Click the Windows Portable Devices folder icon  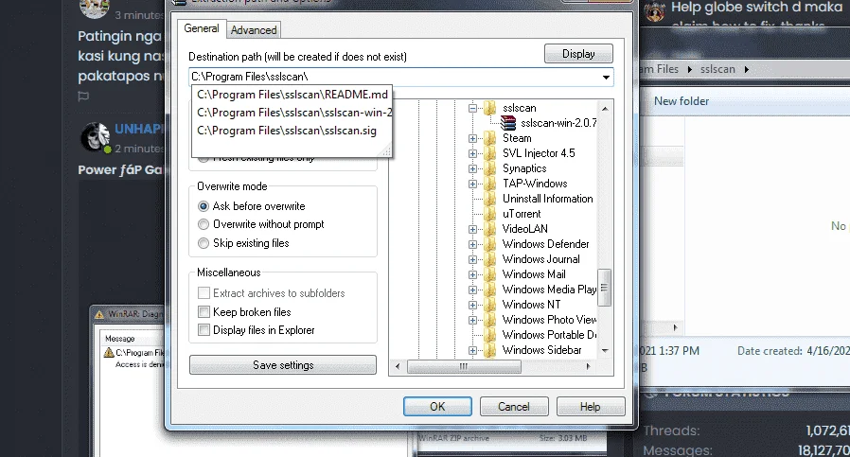point(489,335)
